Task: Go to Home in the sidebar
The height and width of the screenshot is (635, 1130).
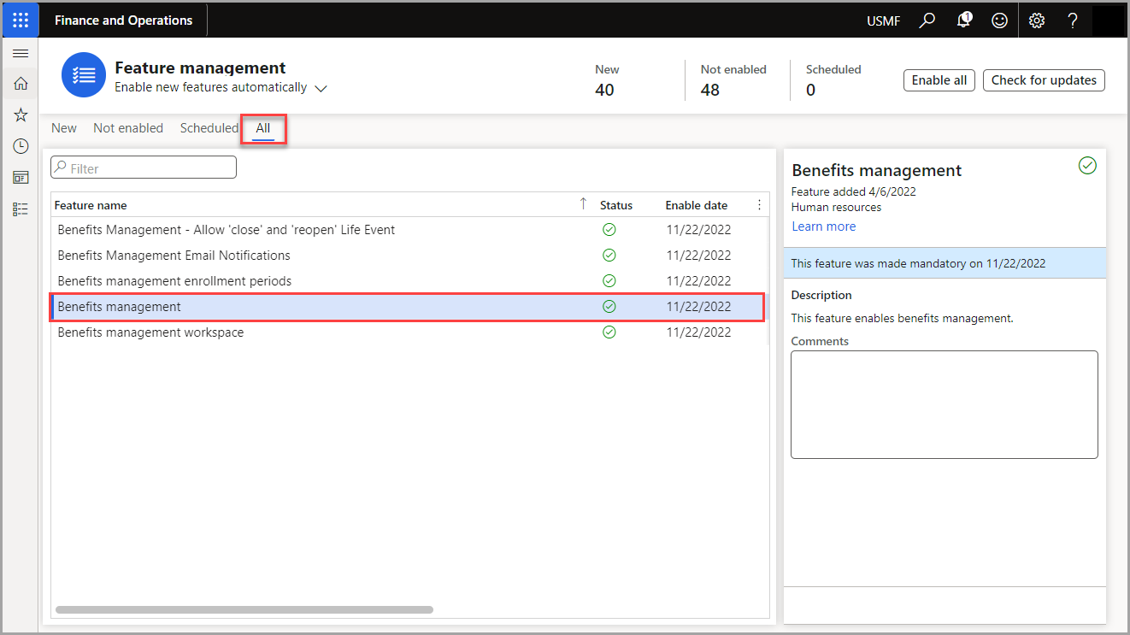Action: (21, 84)
